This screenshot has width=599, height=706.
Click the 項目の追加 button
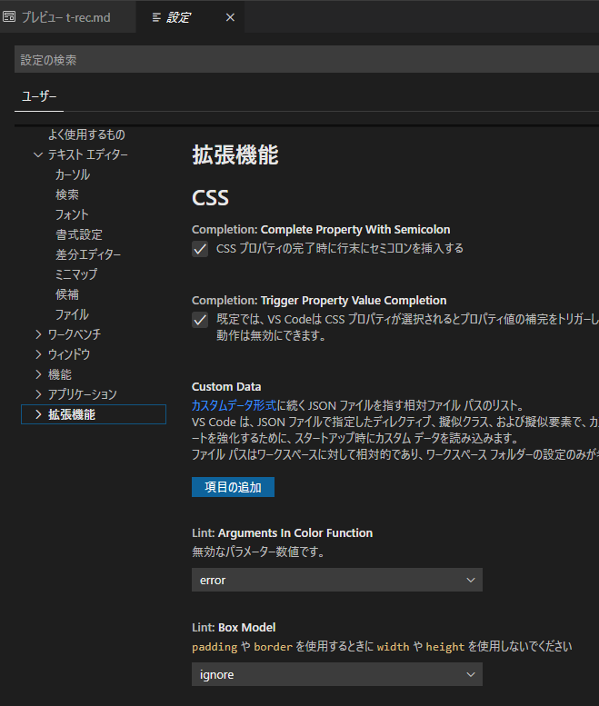233,487
